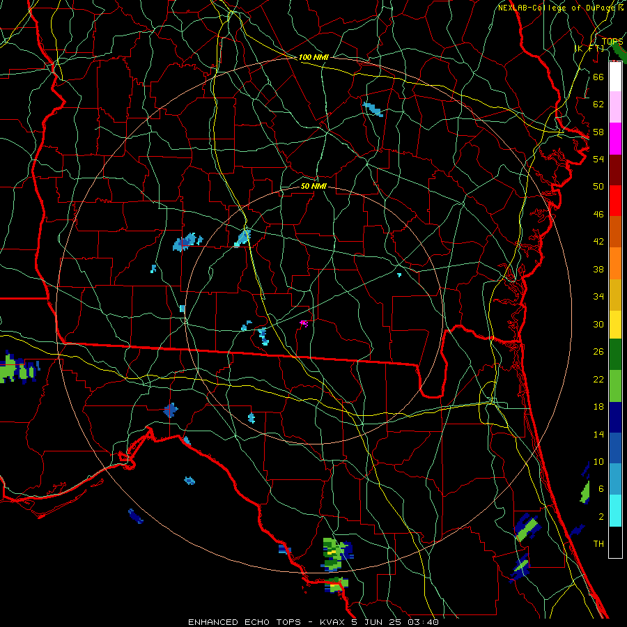
Task: Click the legend value "TH"
Action: [x=598, y=544]
